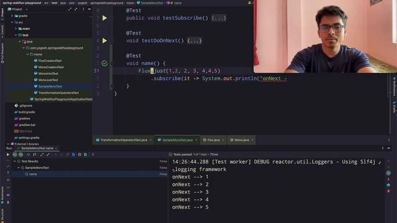
Task: Open Pull Requests side tool window
Action: tap(2, 53)
